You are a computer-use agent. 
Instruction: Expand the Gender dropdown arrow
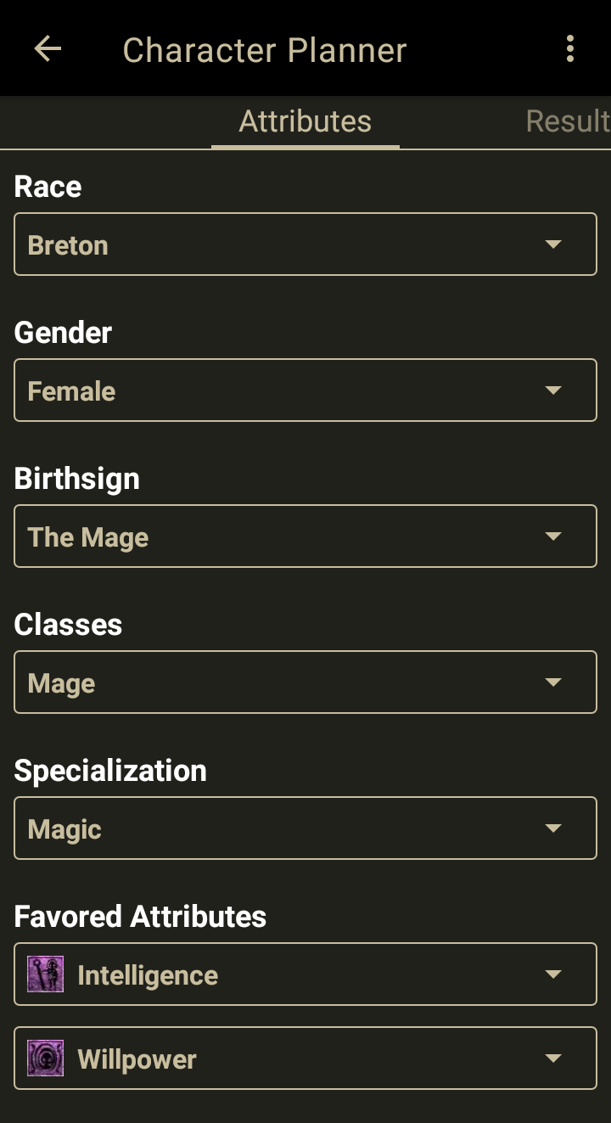coord(553,390)
